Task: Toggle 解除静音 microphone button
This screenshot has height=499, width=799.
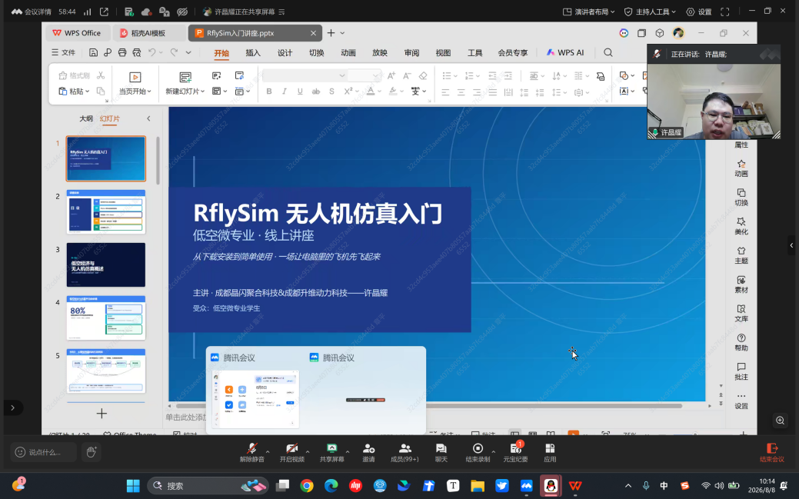Action: coord(251,452)
